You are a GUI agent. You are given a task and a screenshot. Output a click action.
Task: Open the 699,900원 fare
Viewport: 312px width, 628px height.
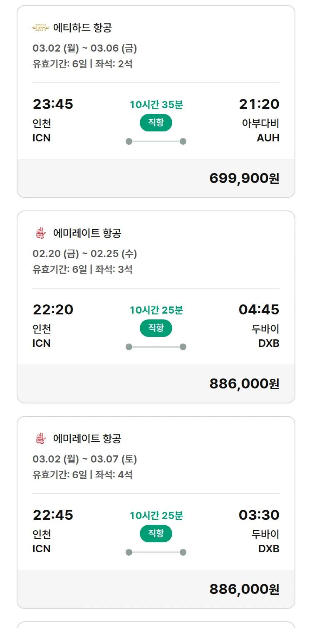pos(244,178)
